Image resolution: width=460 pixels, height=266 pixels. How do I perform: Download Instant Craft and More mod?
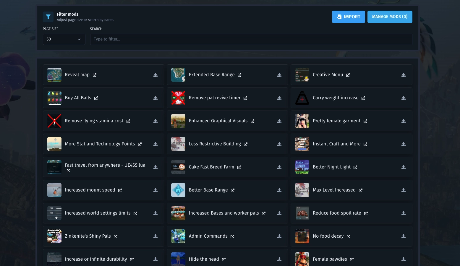(x=404, y=144)
